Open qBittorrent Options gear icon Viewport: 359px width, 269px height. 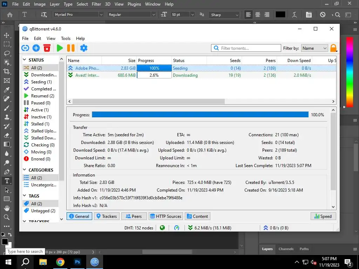click(x=83, y=48)
